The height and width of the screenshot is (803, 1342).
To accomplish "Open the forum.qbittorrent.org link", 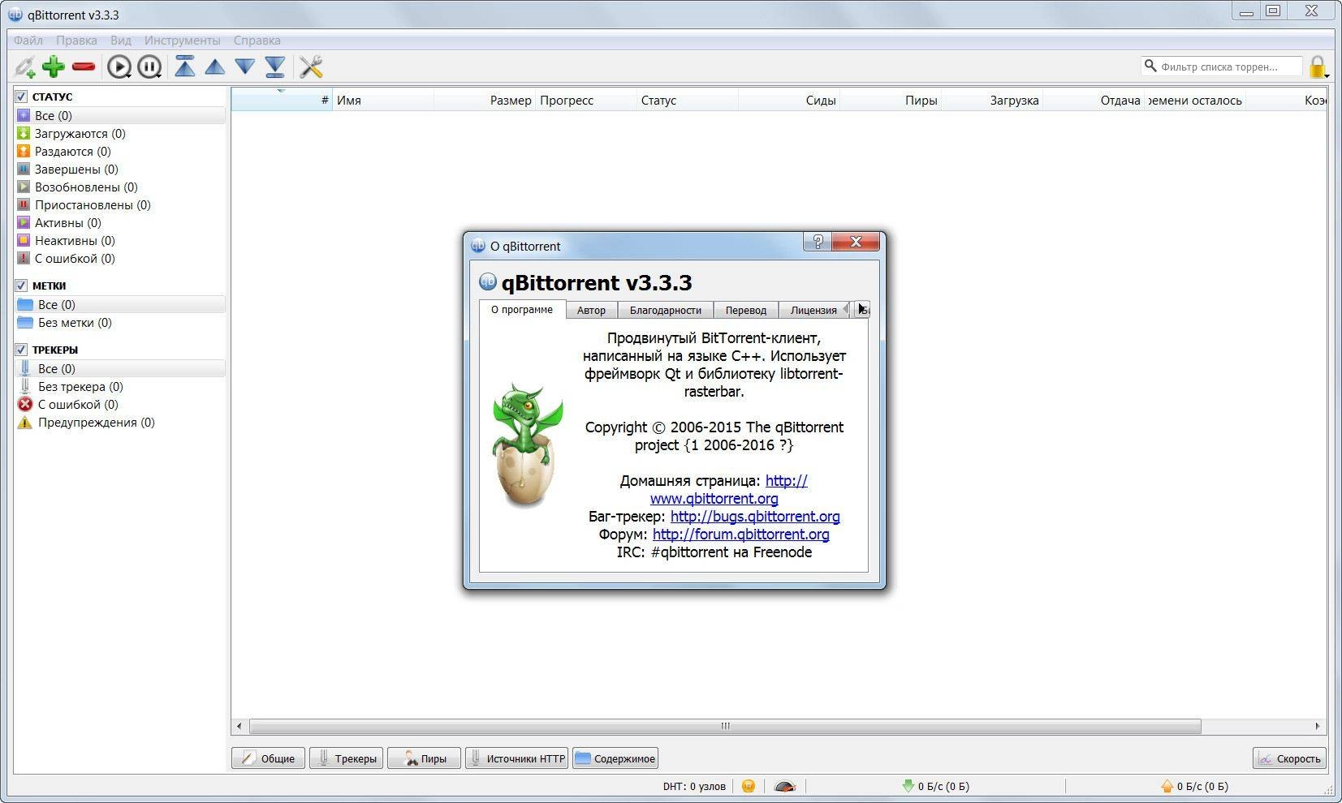I will (x=740, y=534).
